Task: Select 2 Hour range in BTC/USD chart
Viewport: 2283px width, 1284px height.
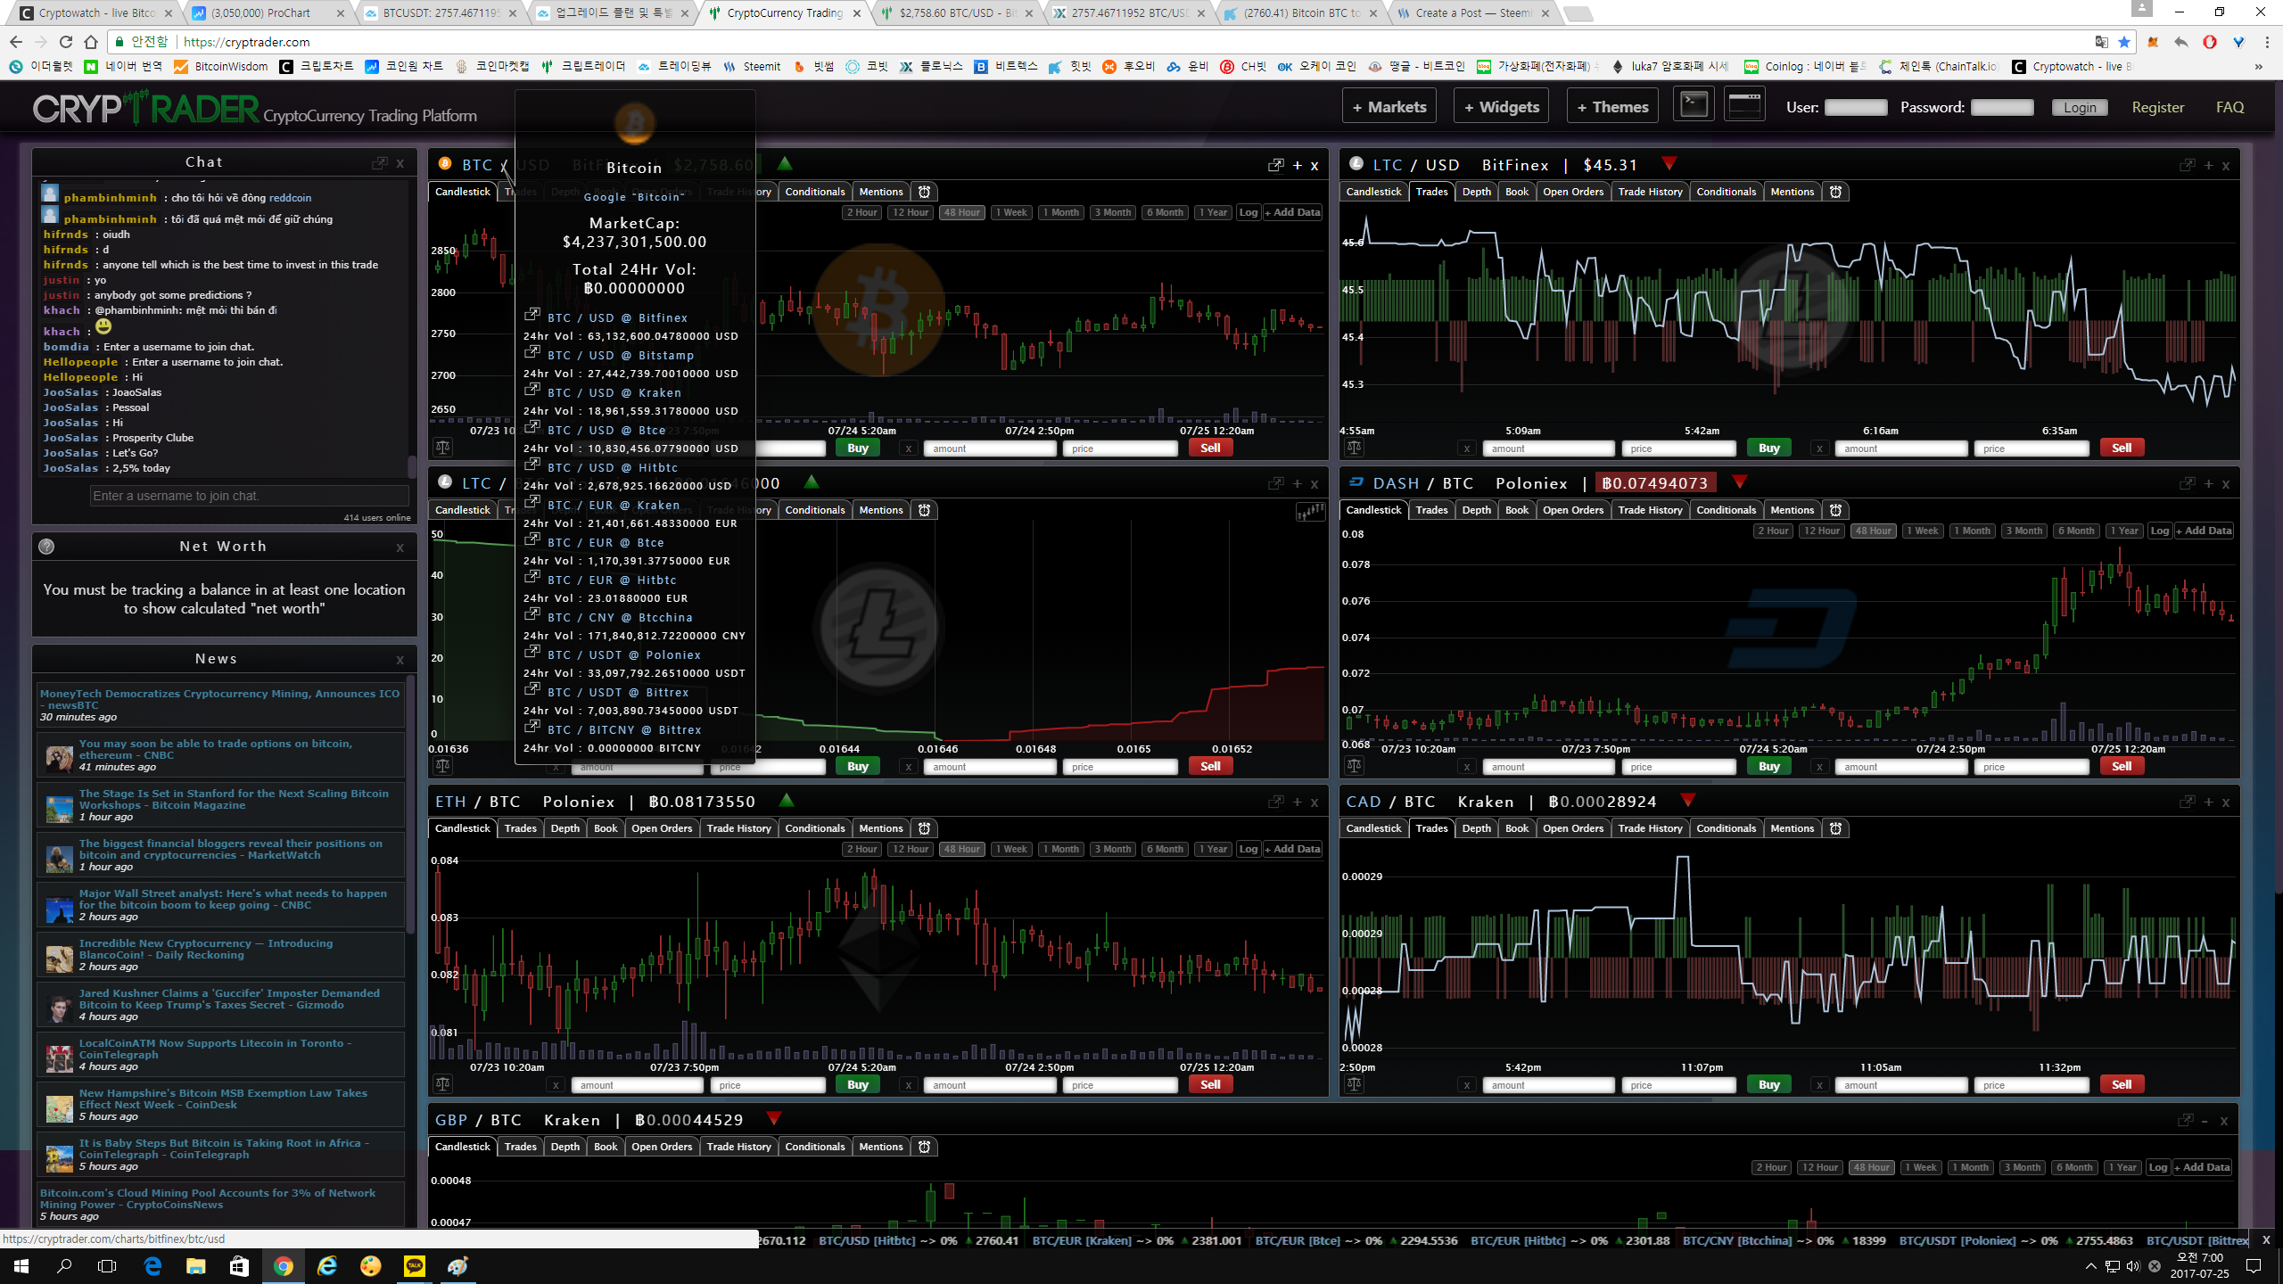Action: click(x=862, y=212)
